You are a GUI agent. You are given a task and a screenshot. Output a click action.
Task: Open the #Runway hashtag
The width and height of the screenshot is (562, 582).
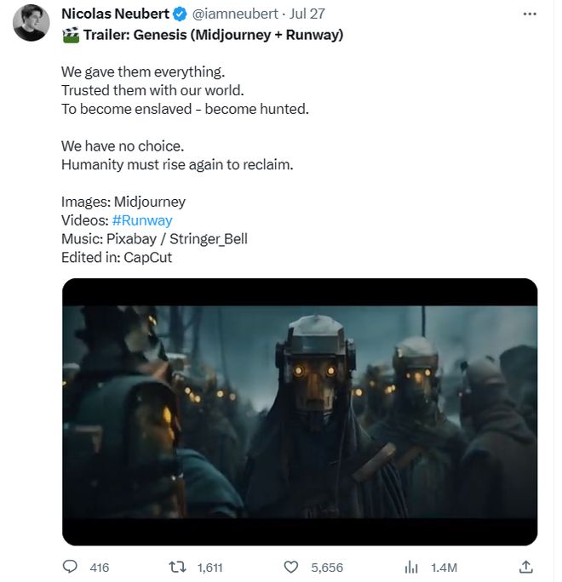tap(142, 220)
